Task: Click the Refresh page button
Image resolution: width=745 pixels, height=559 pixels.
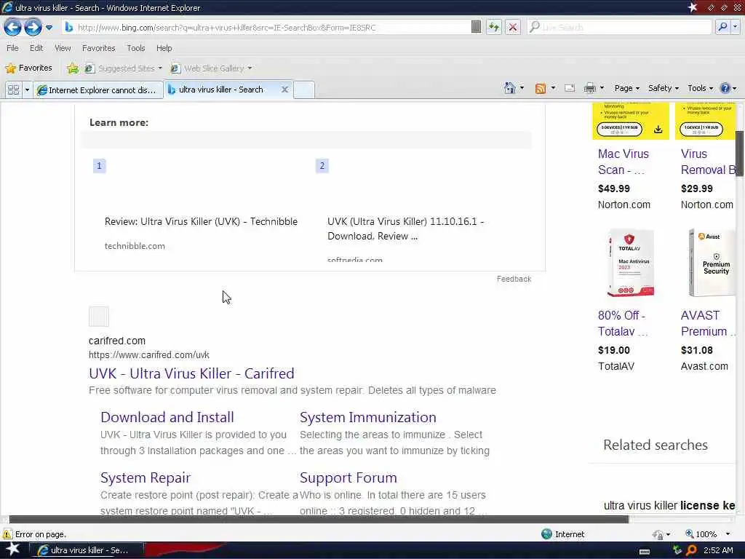Action: point(494,27)
